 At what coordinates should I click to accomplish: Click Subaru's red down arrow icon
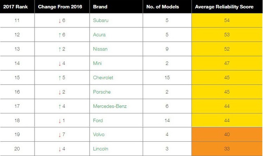[60, 21]
